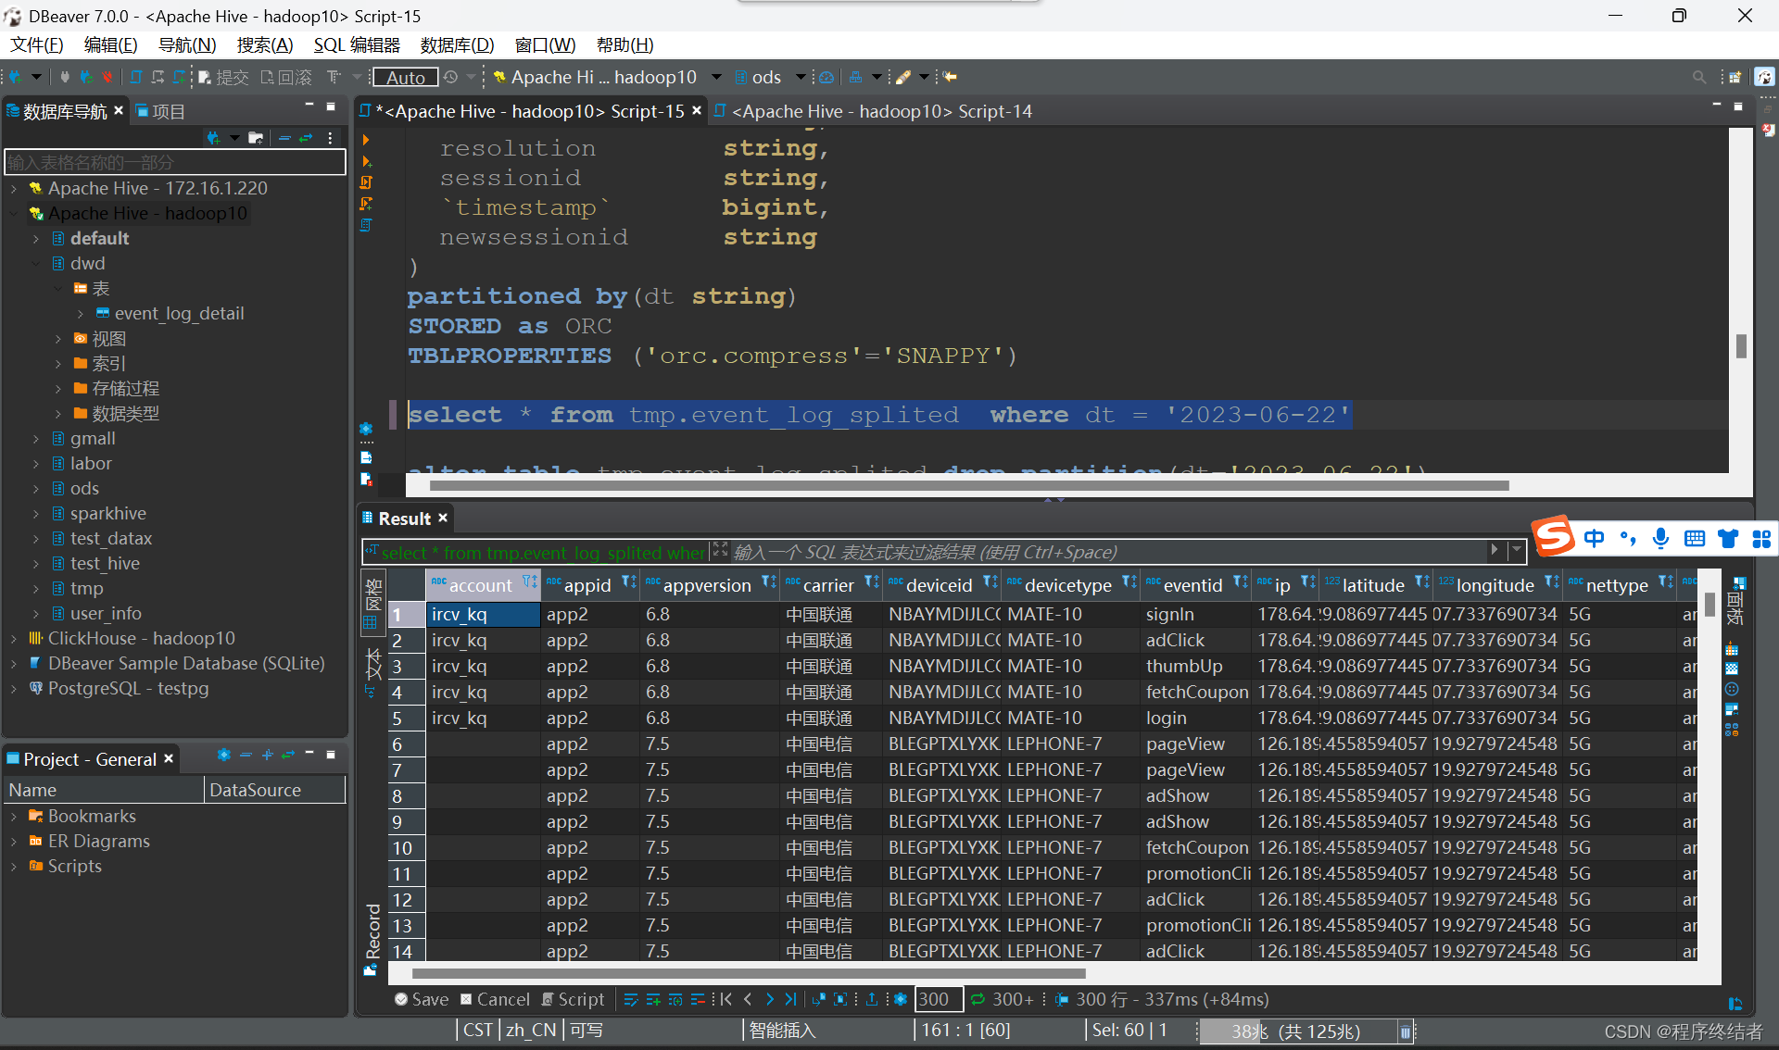Click the export results icon
This screenshot has width=1779, height=1050.
point(872,1000)
